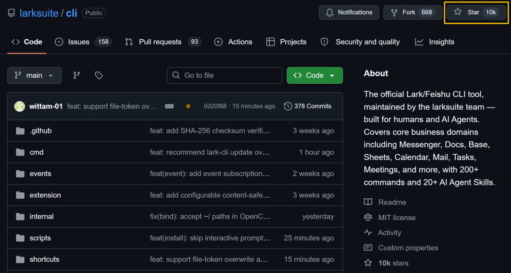Click the shortcuts folder icon
The image size is (511, 273).
(x=20, y=260)
